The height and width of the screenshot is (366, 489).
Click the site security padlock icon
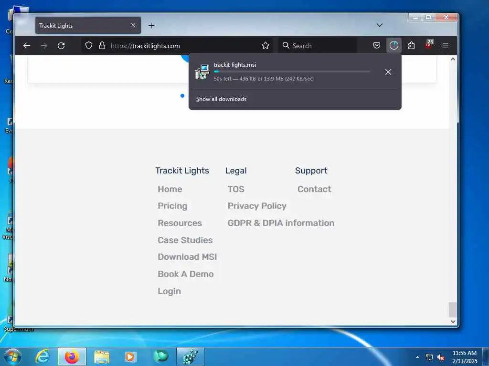click(x=102, y=46)
